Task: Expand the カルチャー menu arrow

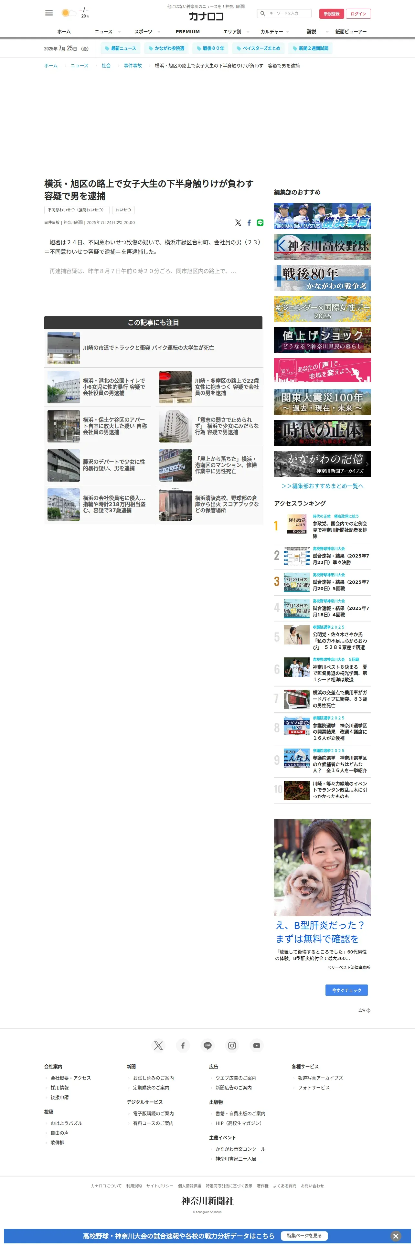Action: click(x=288, y=32)
